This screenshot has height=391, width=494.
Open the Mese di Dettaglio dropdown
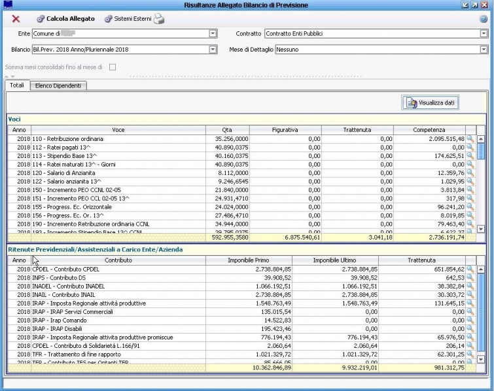[483, 49]
